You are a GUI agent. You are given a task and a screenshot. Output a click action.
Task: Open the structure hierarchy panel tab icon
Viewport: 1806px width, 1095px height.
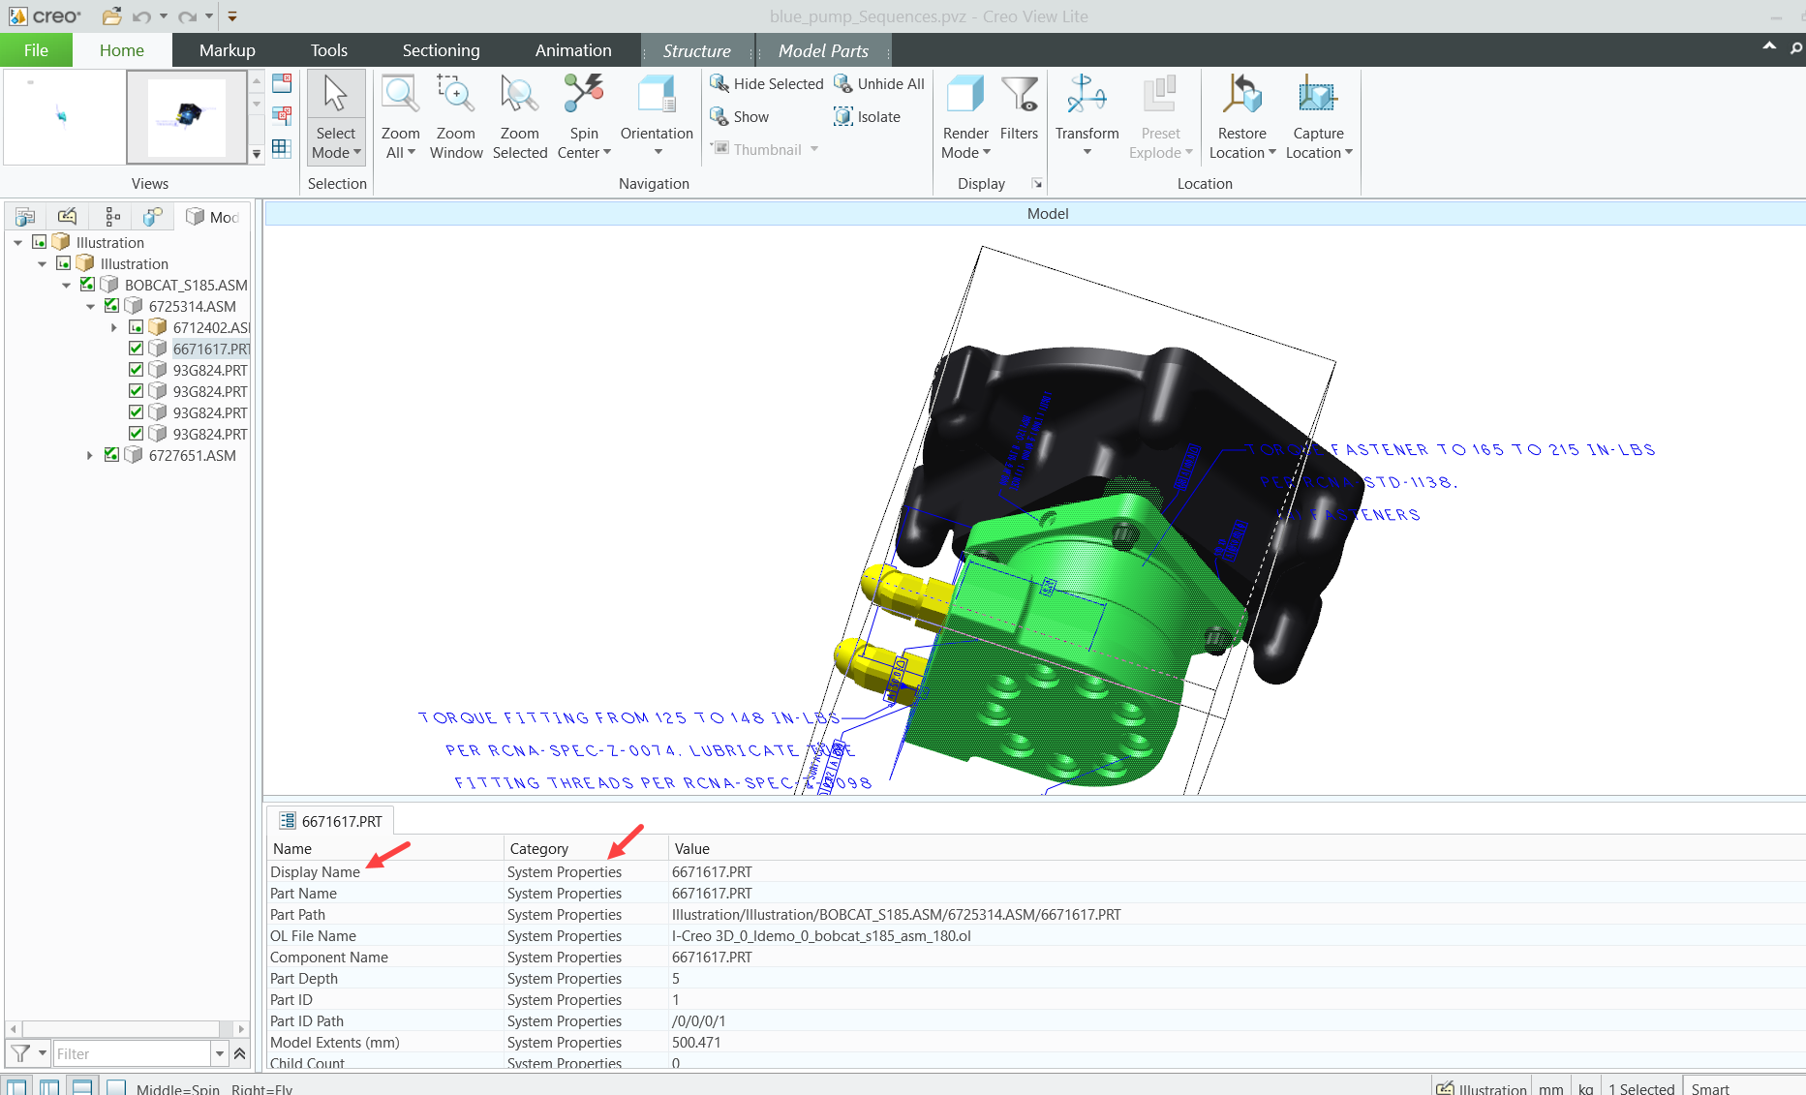pyautogui.click(x=112, y=216)
